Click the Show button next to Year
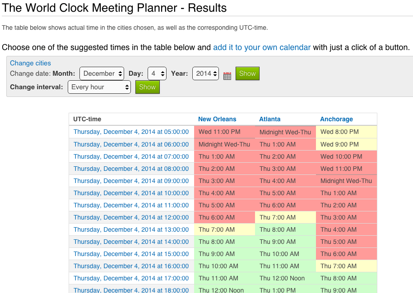This screenshot has width=413, height=293. click(x=247, y=73)
